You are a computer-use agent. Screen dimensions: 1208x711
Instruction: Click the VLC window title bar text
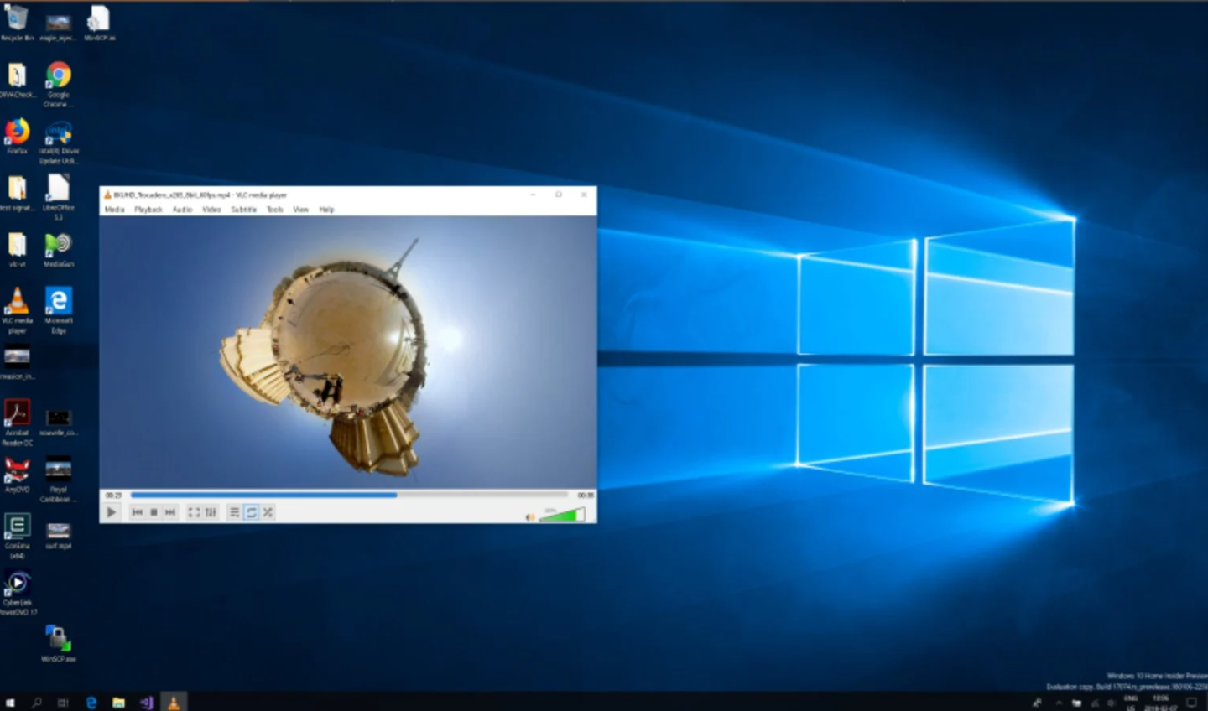(200, 195)
